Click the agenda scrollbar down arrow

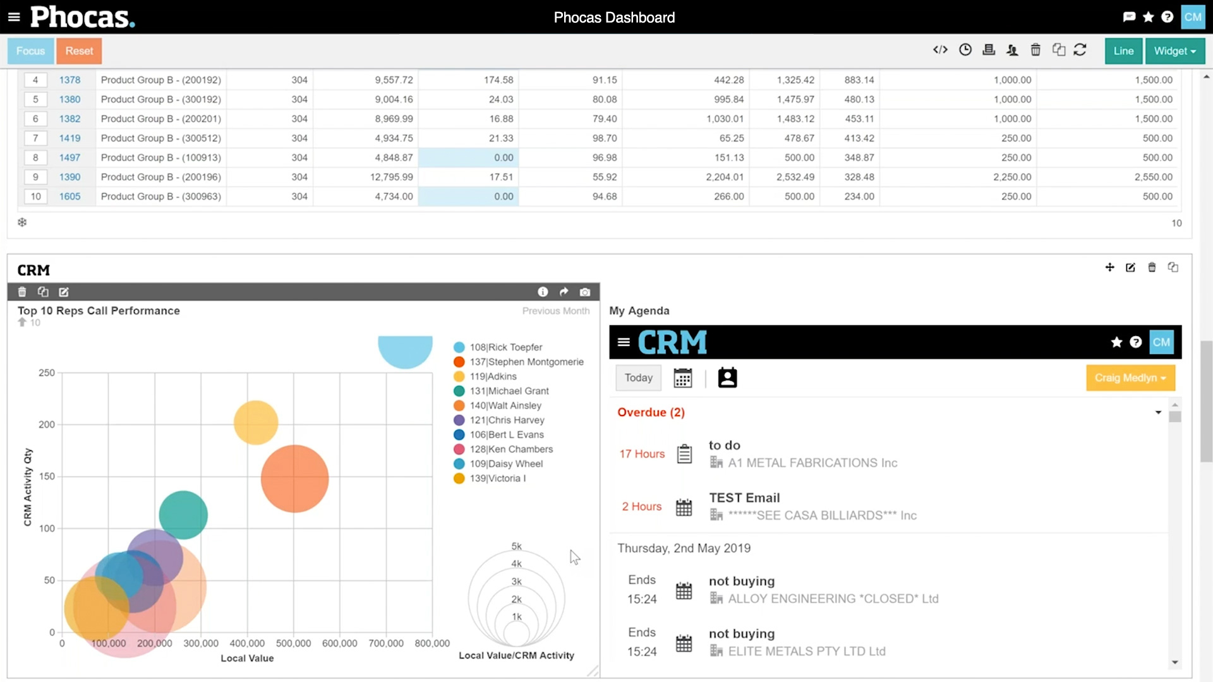coord(1174,662)
